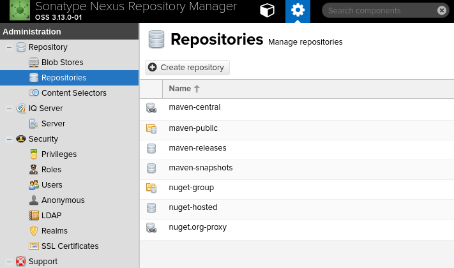Collapse the IQ Server tree node
This screenshot has width=454, height=268.
click(10, 108)
